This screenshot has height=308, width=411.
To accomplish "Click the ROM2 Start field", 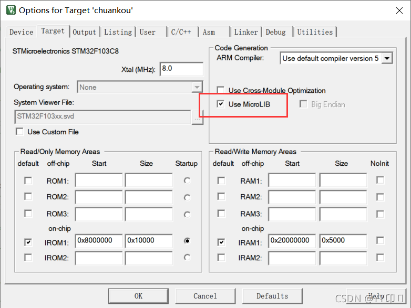I will [x=99, y=197].
